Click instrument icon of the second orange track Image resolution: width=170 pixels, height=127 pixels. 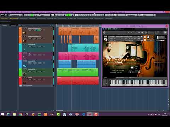tap(24, 41)
